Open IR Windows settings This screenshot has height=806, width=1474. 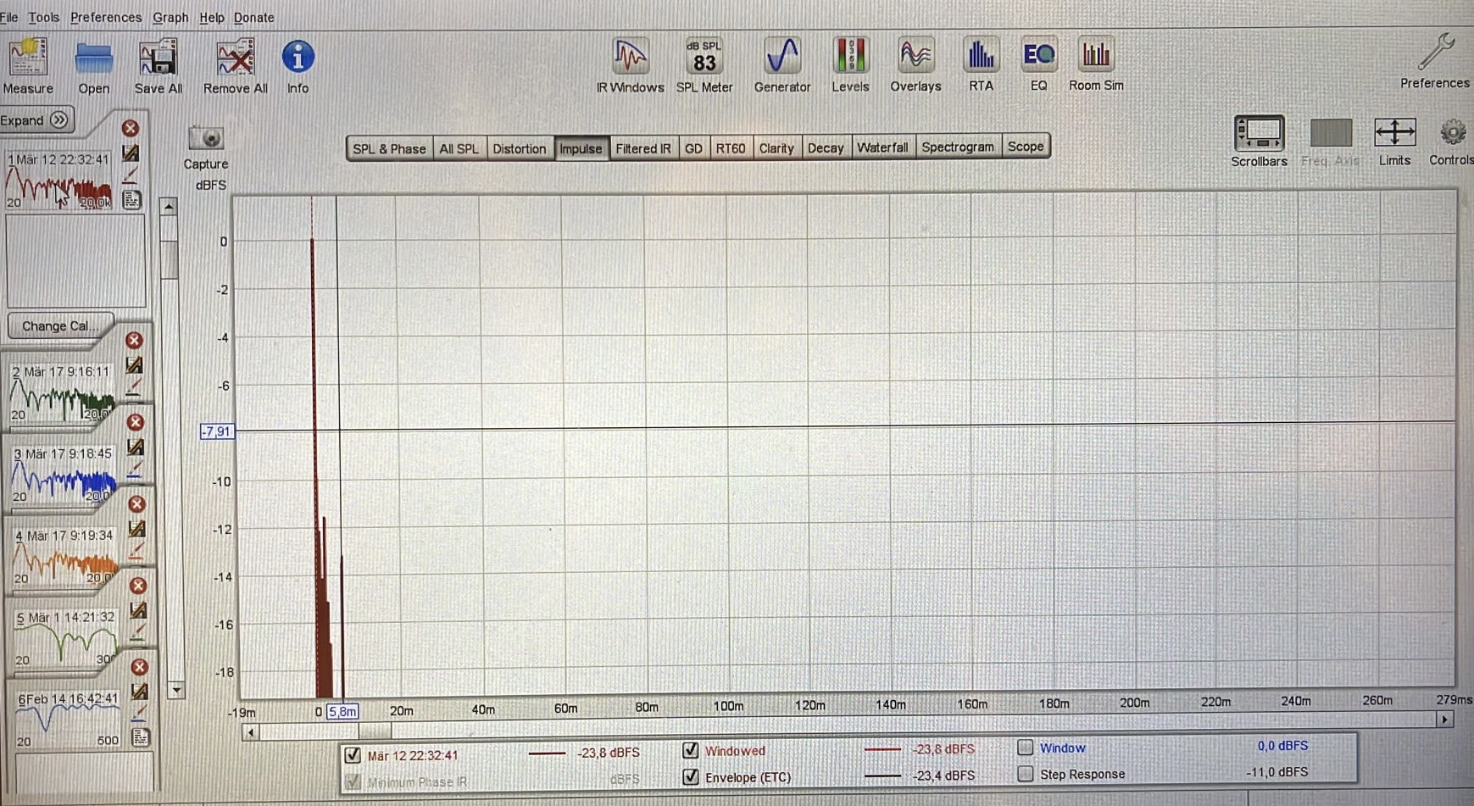click(630, 59)
